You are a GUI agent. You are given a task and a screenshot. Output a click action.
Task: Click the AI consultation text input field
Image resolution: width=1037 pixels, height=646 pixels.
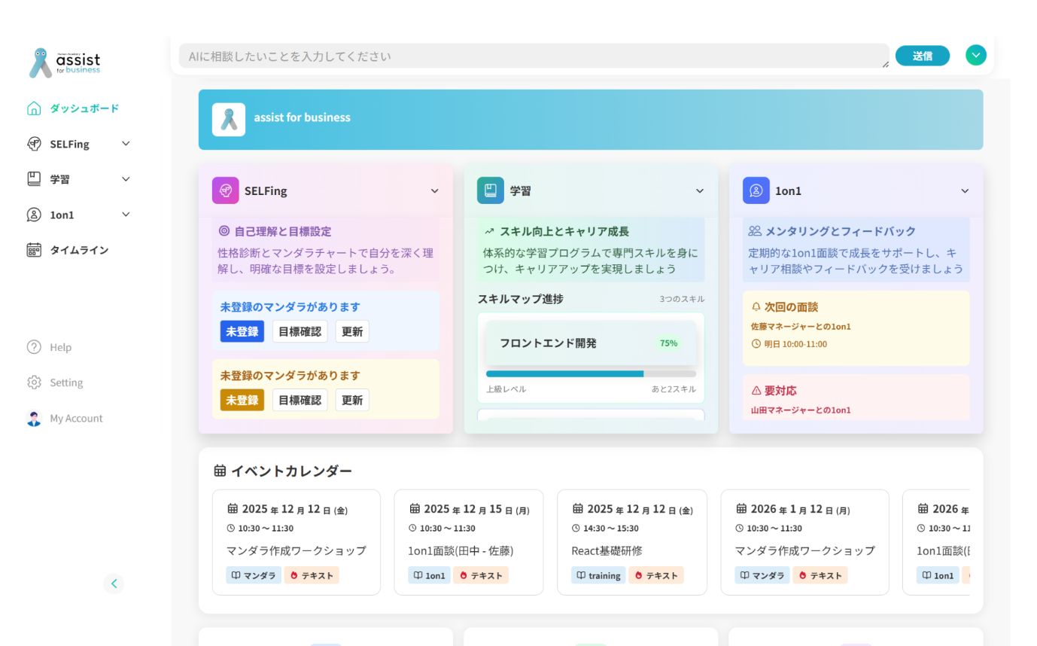[x=533, y=56]
